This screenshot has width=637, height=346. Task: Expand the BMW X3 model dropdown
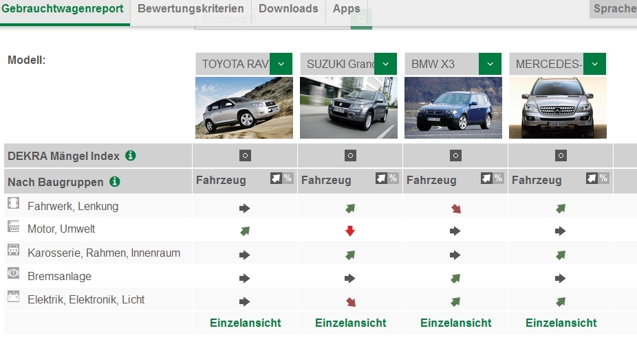click(x=490, y=64)
